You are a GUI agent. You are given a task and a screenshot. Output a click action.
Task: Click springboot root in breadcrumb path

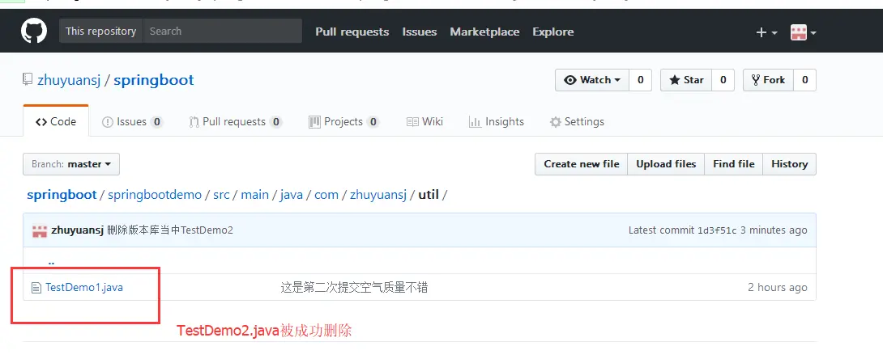[62, 195]
